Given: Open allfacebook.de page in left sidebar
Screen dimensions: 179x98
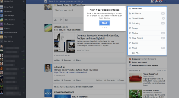Looking at the screenshot, I should [x=10, y=20].
